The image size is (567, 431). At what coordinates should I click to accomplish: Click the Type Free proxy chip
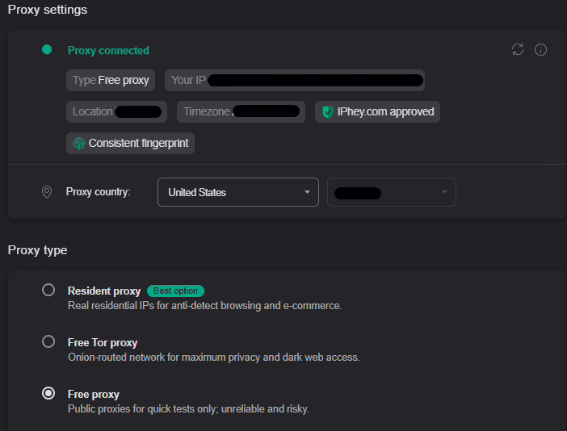coord(111,81)
